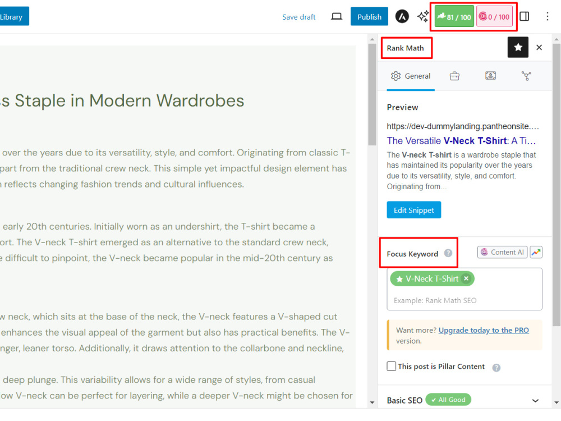
Task: Switch to the Advanced toolbox tab
Action: [x=454, y=76]
